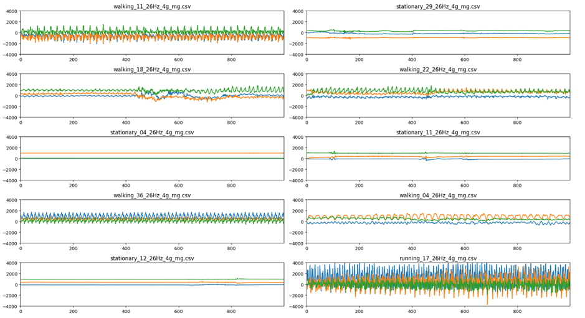Click the walking_22_26Hz_4g_mg.csv chart title

pos(439,69)
